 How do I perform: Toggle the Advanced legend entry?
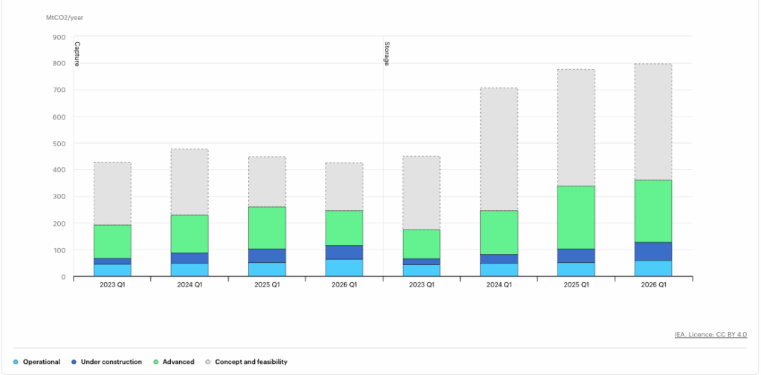178,362
